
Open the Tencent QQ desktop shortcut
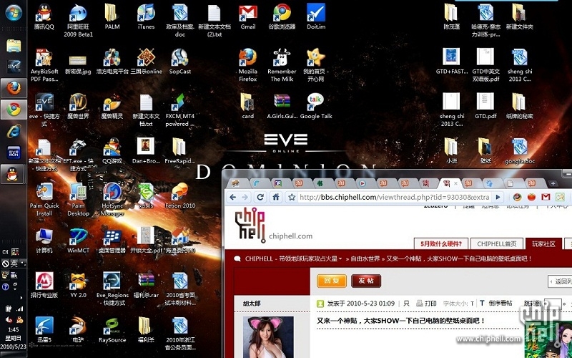click(44, 16)
